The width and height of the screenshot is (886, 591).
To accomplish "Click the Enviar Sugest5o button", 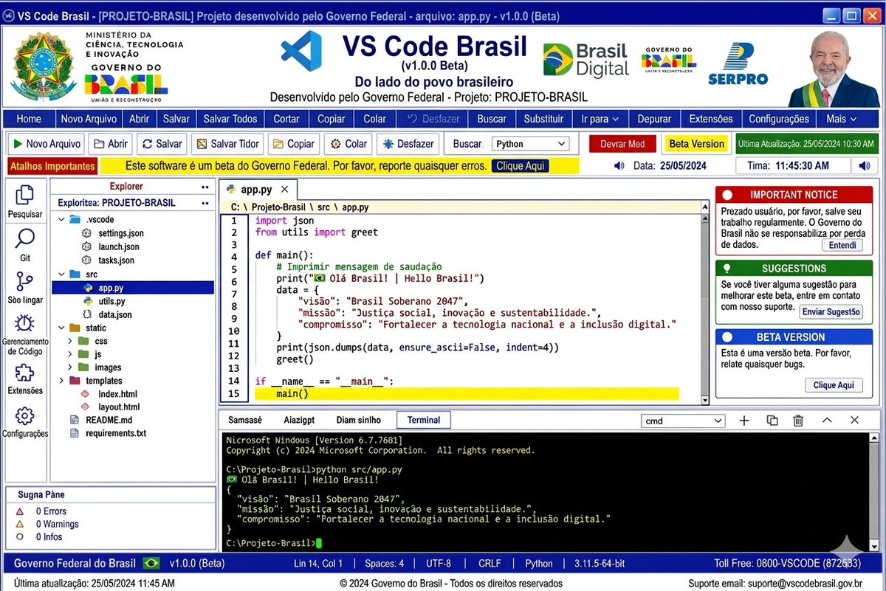I will (831, 312).
